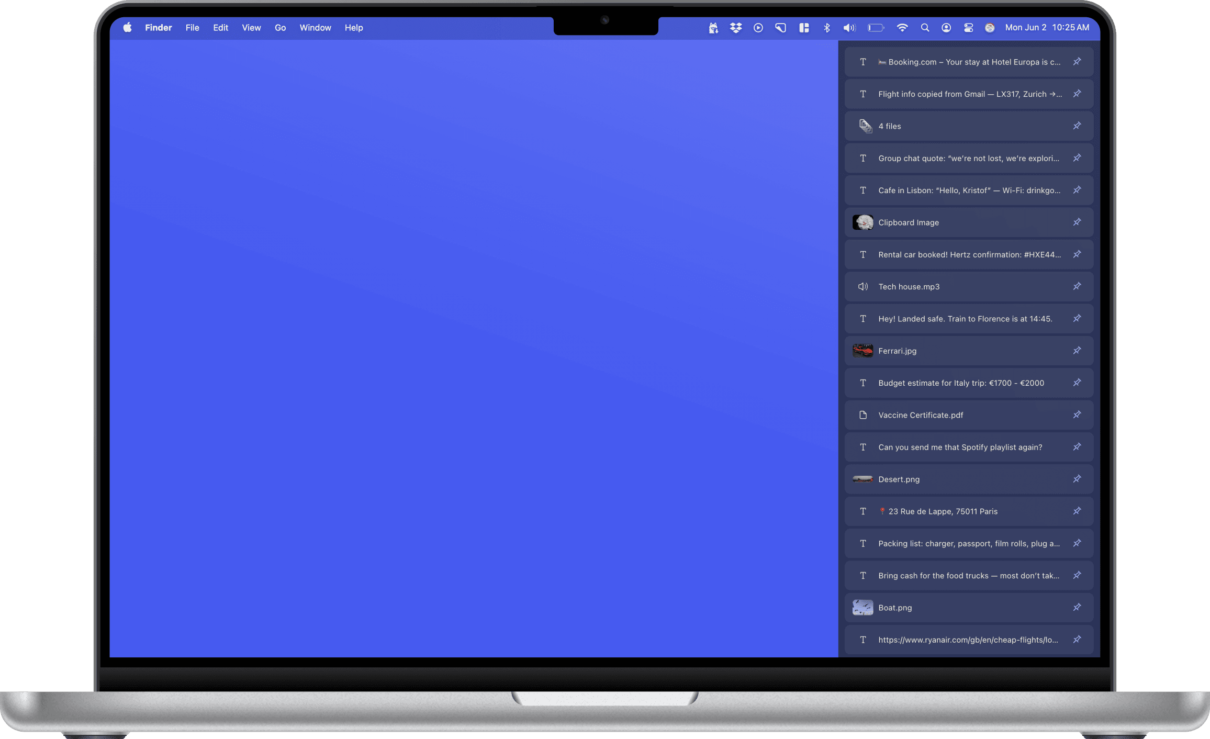Open Control Center from the menu bar
This screenshot has height=739, width=1210.
pos(969,28)
